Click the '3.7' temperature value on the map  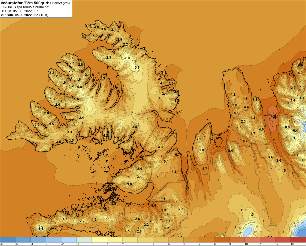click(88, 26)
